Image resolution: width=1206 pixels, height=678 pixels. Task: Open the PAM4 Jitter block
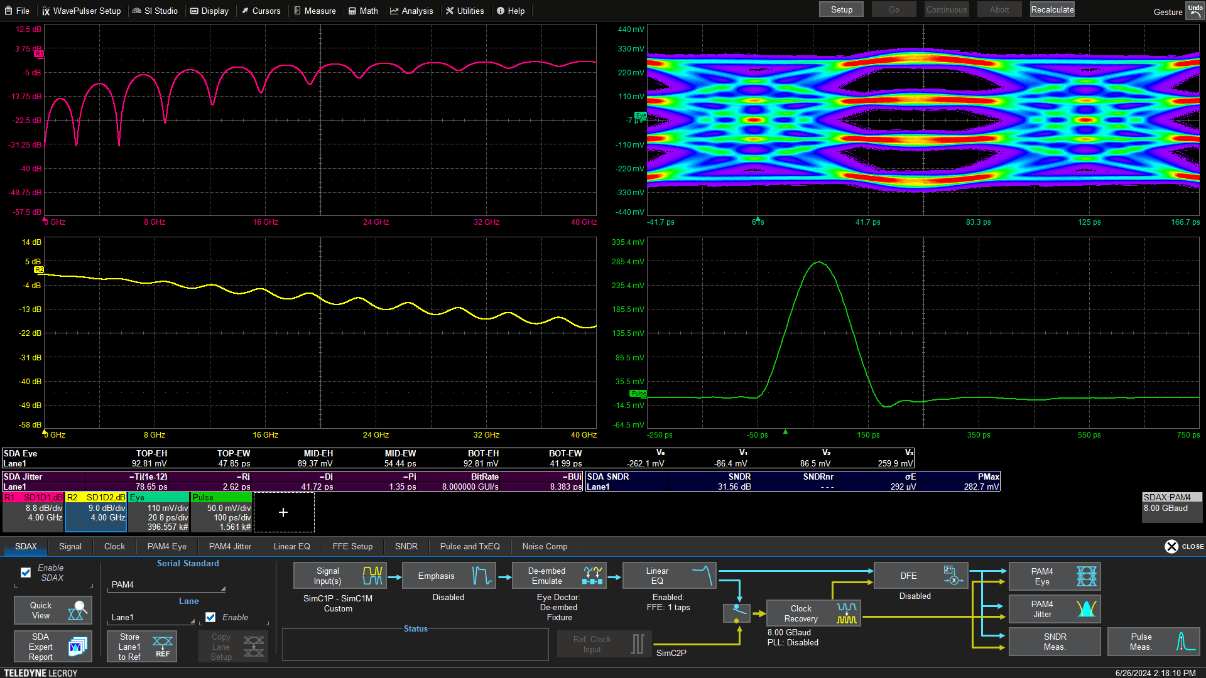(1054, 609)
